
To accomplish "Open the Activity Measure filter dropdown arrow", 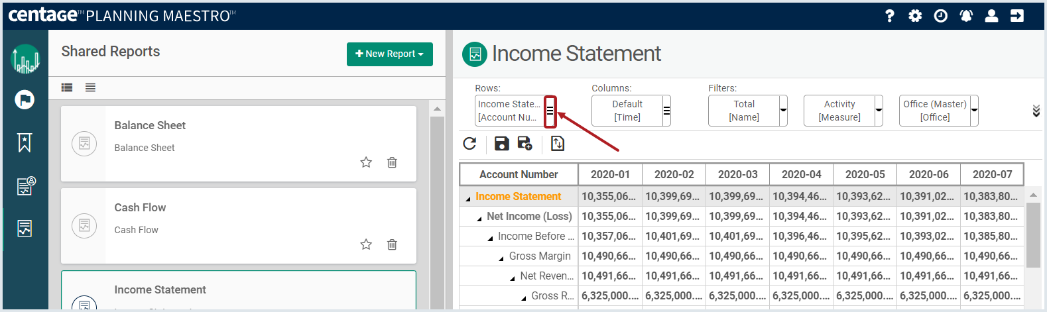I will [879, 111].
